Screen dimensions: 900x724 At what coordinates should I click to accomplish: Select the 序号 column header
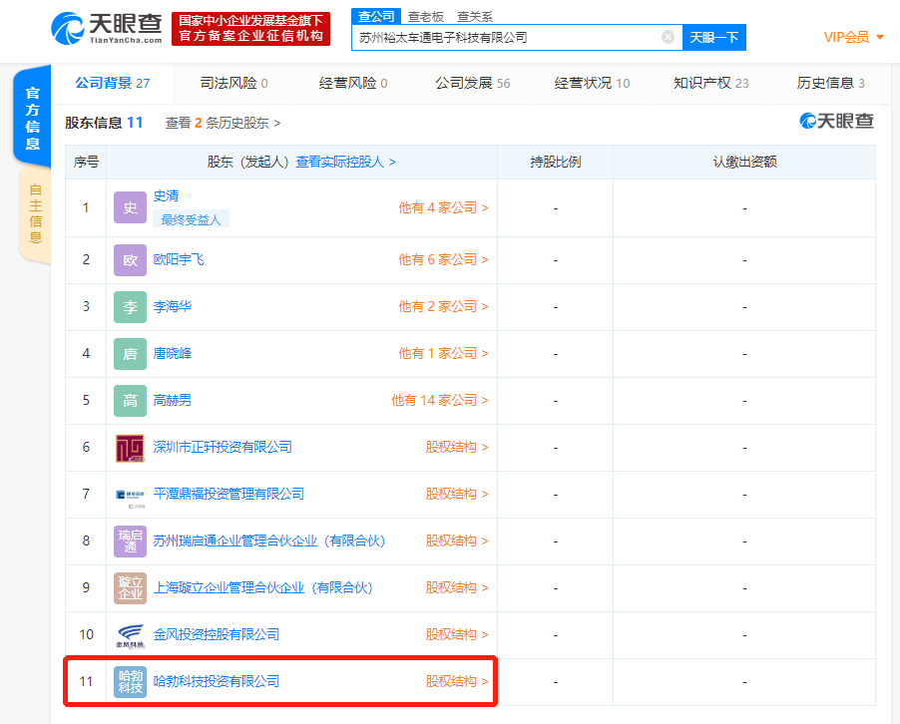(x=86, y=162)
